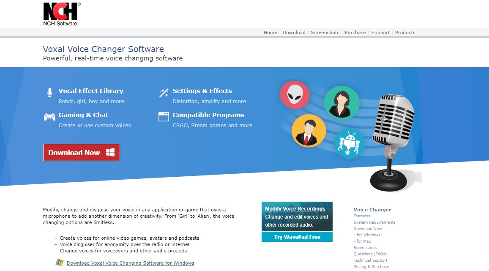This screenshot has height=271, width=489.
Task: Open the System Requirements sidebar link
Action: click(374, 222)
